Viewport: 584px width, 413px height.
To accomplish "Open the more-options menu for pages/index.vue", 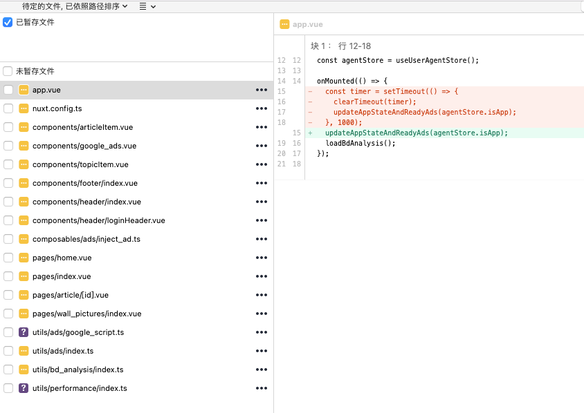I will click(x=262, y=276).
